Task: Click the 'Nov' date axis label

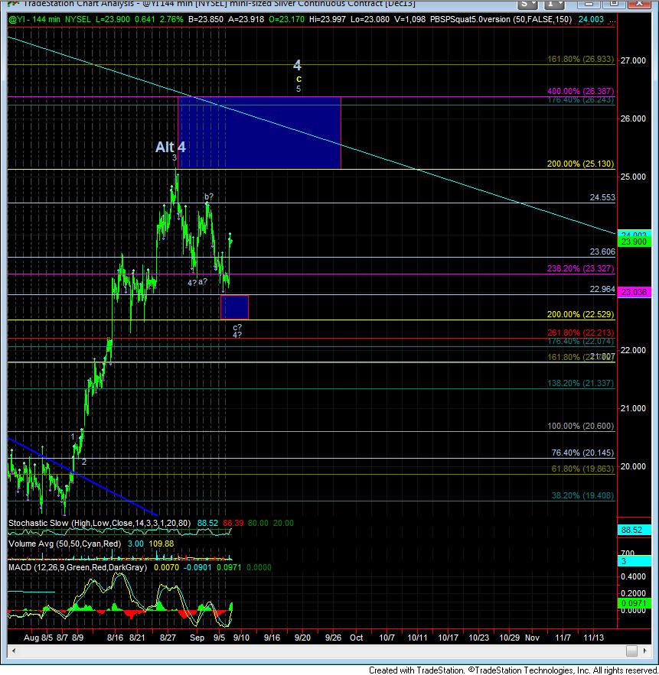Action: pos(532,638)
